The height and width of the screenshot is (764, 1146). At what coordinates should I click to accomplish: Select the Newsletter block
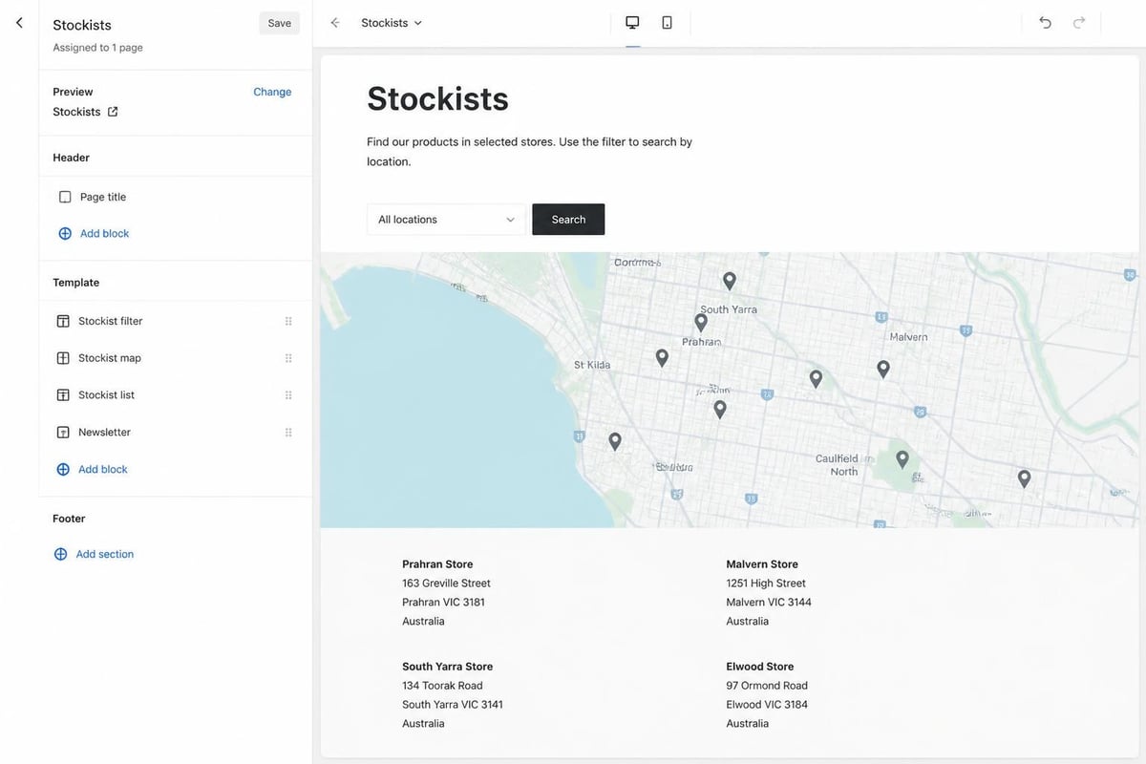(x=175, y=432)
